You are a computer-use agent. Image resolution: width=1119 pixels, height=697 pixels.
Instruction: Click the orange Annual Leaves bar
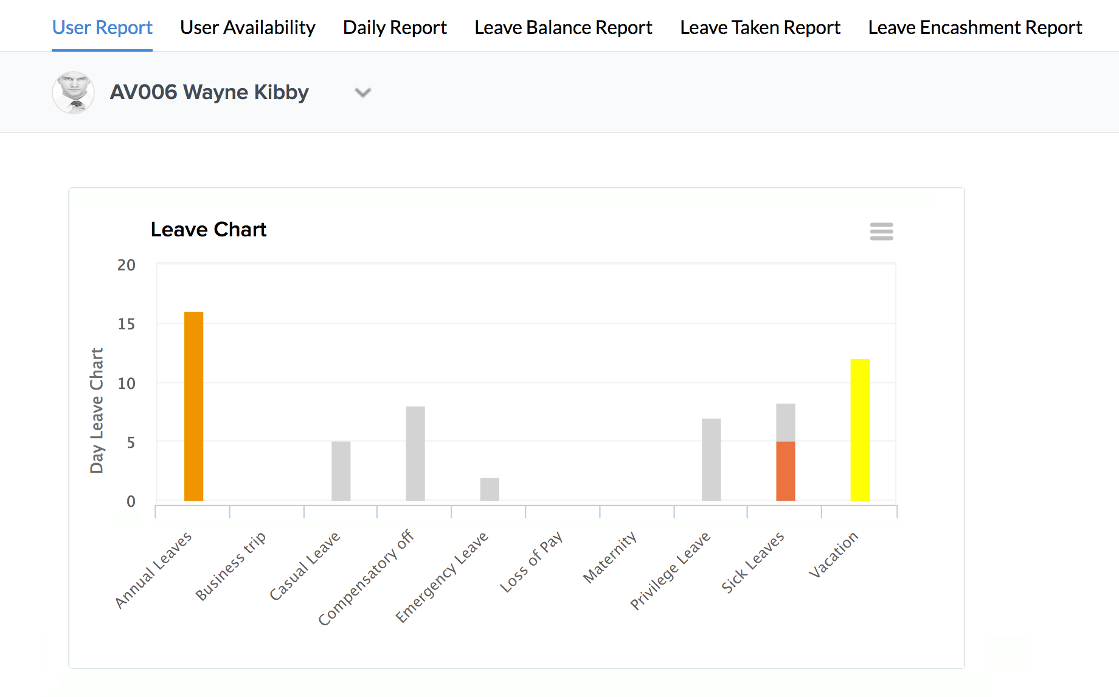point(193,406)
